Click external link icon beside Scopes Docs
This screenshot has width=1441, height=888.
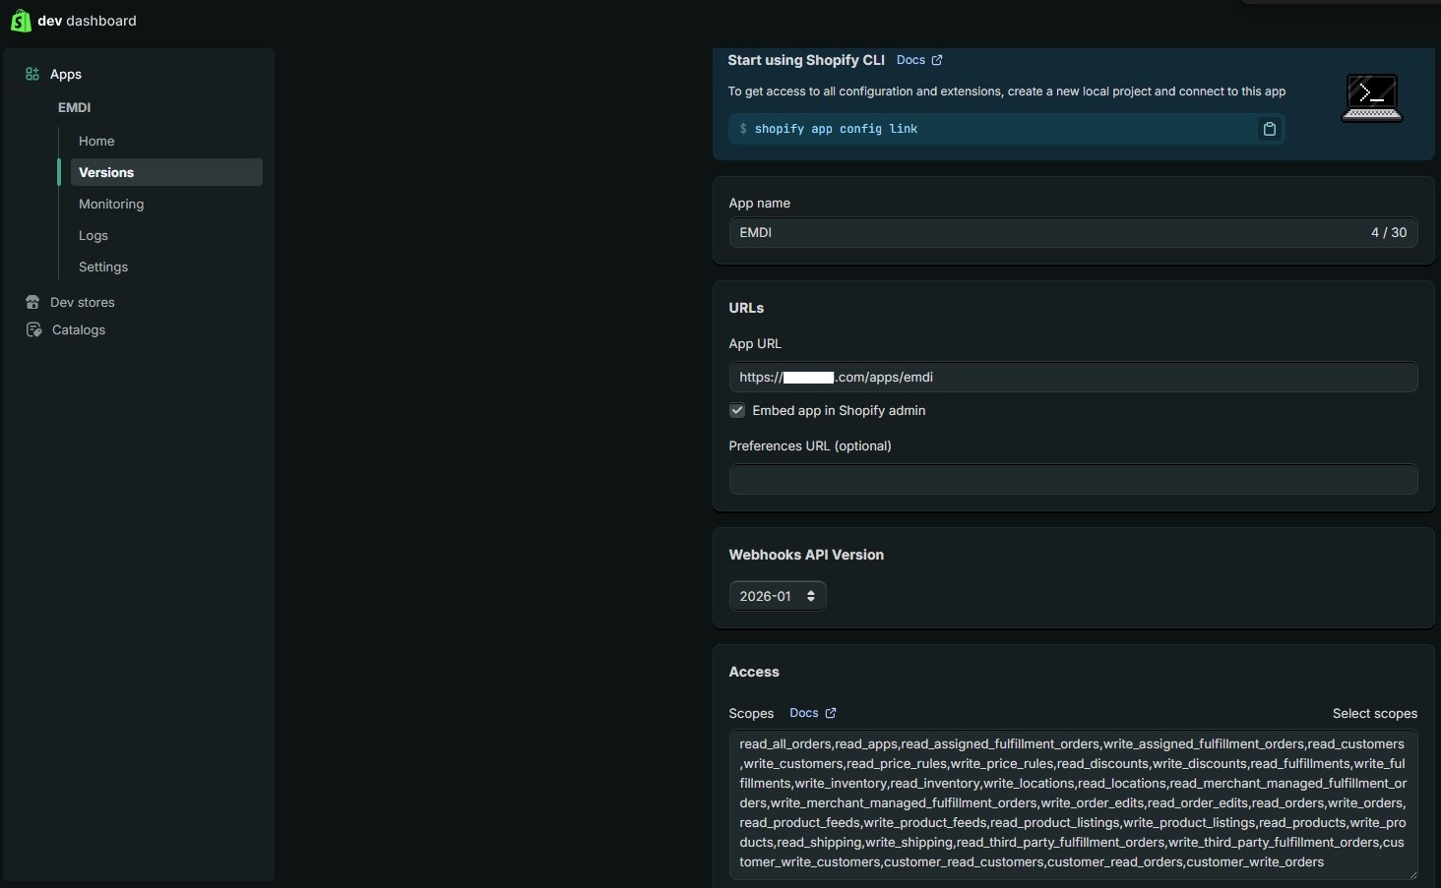click(x=831, y=713)
